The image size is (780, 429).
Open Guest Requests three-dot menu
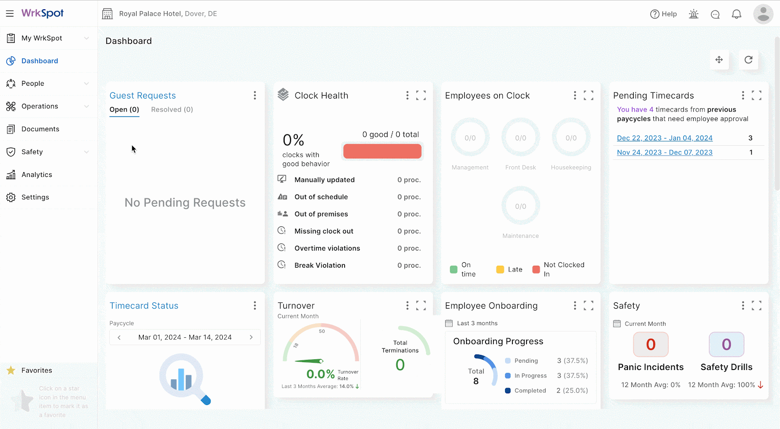point(254,96)
